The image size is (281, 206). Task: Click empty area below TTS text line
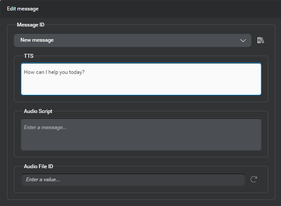141,86
